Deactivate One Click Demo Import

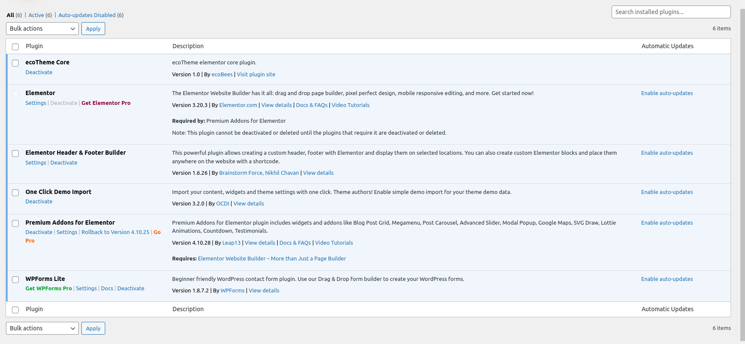coord(39,202)
